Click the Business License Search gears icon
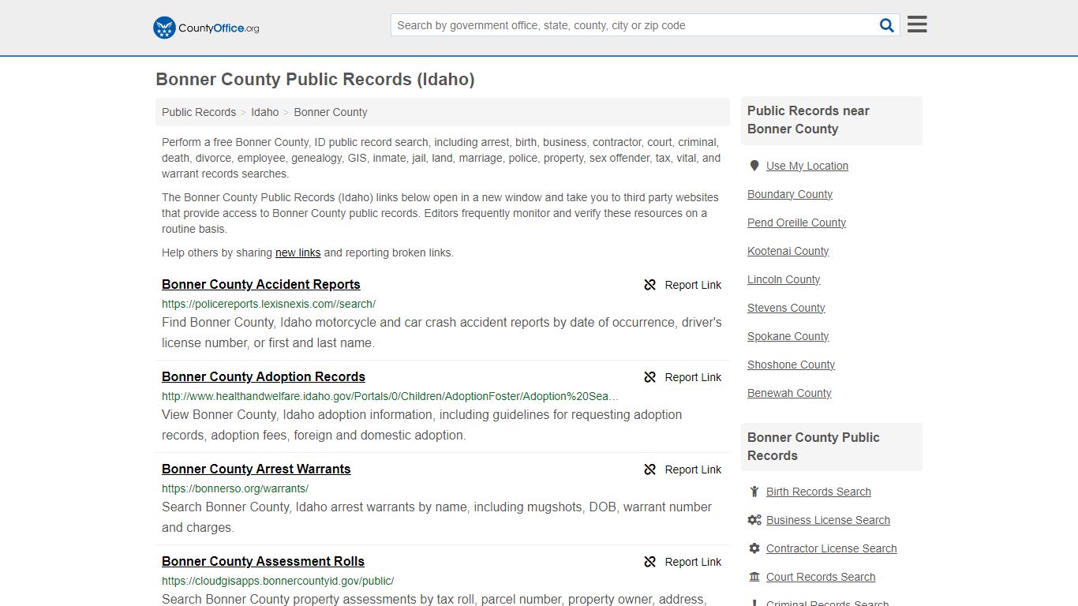 (754, 520)
